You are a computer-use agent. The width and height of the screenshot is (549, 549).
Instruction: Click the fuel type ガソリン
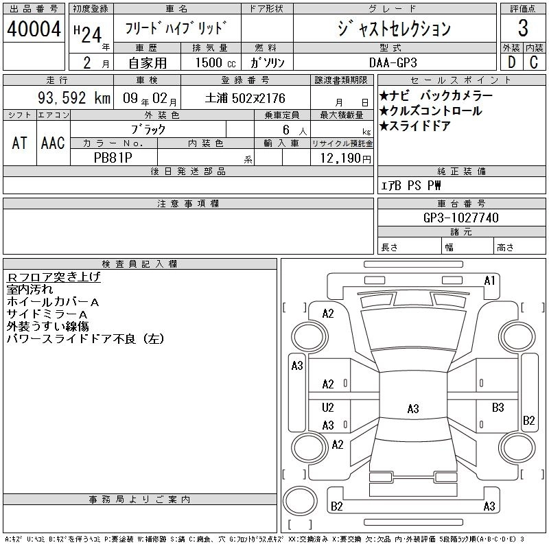(x=267, y=62)
